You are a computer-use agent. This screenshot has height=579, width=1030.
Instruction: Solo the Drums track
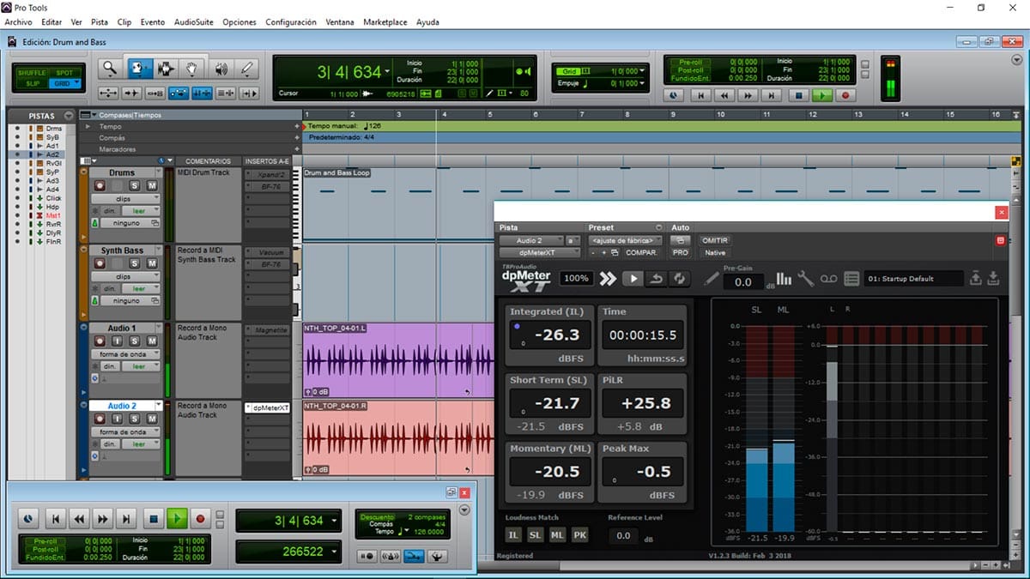pos(135,186)
